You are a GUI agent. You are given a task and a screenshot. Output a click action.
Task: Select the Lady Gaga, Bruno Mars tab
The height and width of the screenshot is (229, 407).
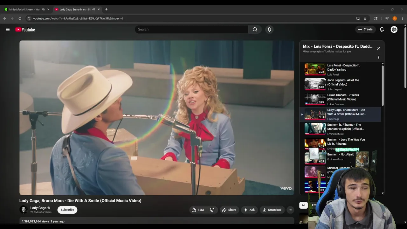click(75, 10)
